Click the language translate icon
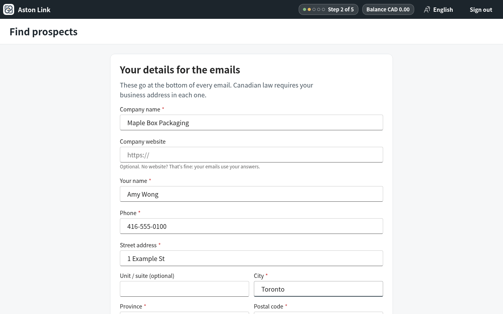 (427, 9)
